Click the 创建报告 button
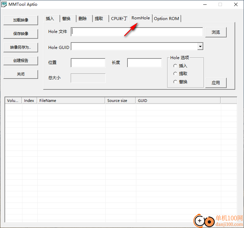 click(21, 60)
